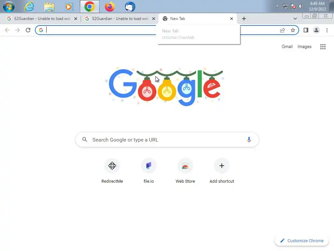Show hidden system tray icons
This screenshot has height=251, width=334.
(277, 6)
